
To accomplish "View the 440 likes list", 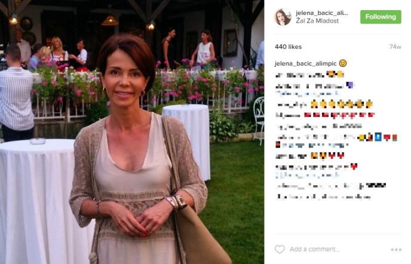I will tap(289, 47).
